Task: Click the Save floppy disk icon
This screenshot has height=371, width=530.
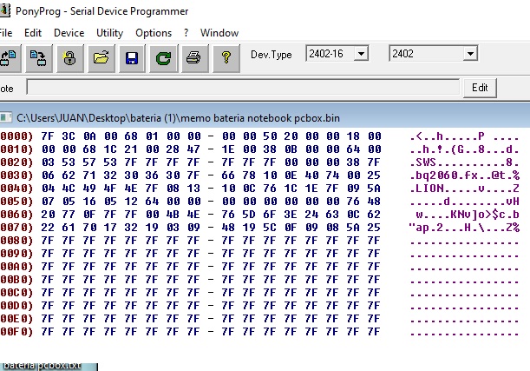Action: pos(132,58)
